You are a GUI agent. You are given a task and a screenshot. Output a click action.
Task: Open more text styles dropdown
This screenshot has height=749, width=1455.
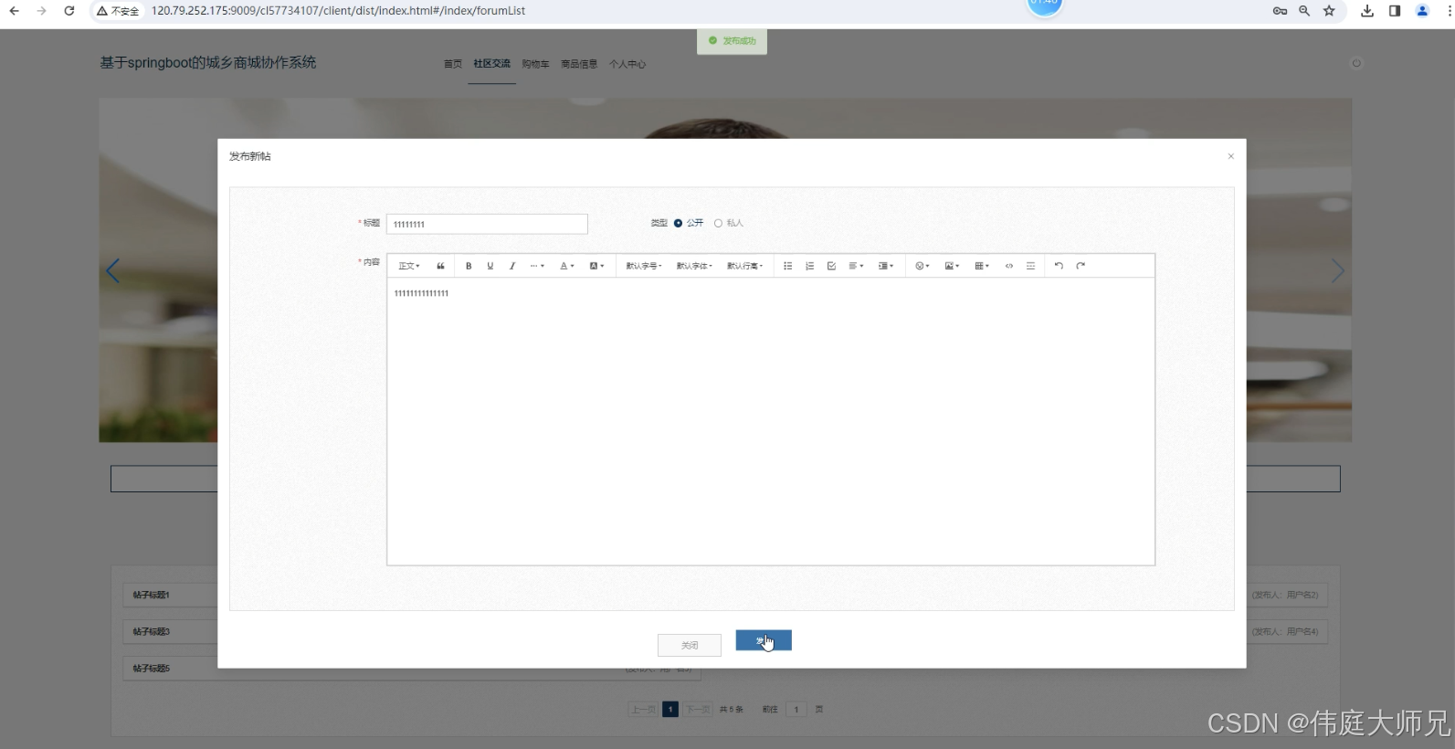tap(537, 266)
